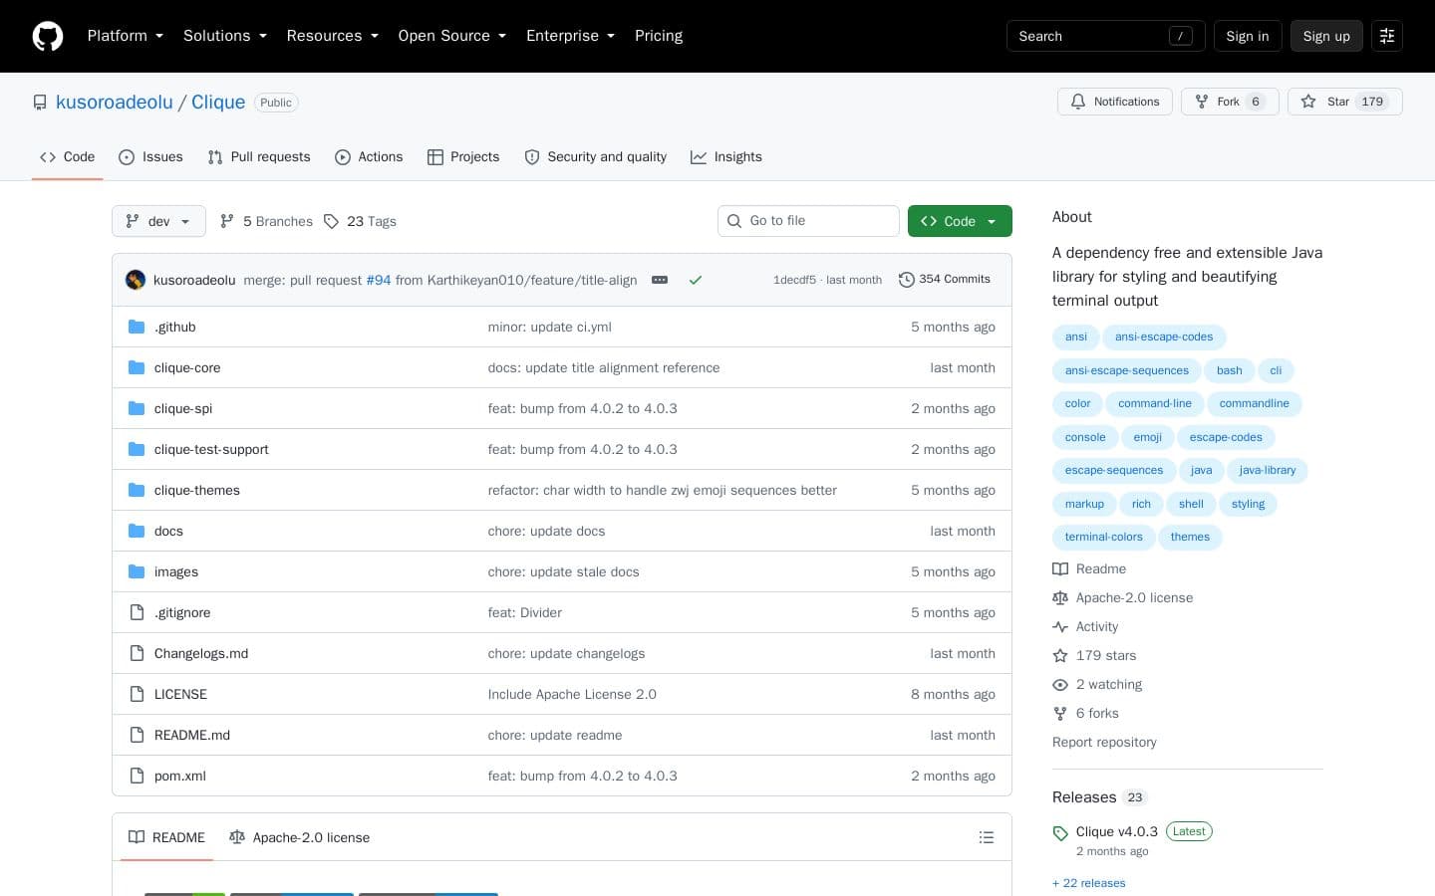1435x896 pixels.
Task: Open the dev branch selector
Action: [x=158, y=221]
